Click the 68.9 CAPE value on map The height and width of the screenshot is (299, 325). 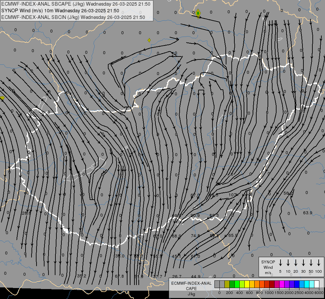[x=176, y=236]
